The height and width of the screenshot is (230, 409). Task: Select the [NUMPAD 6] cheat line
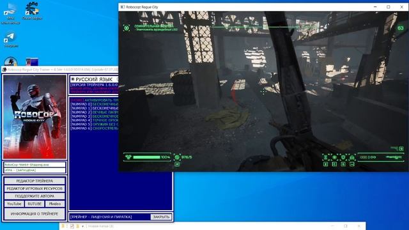95,128
